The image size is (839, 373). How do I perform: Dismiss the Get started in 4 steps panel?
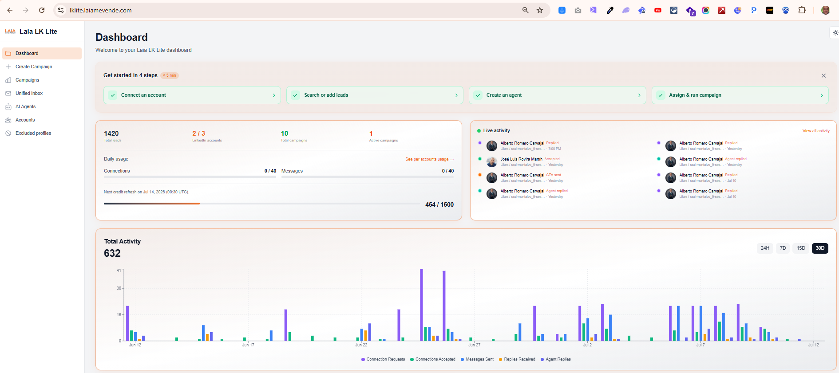[823, 76]
